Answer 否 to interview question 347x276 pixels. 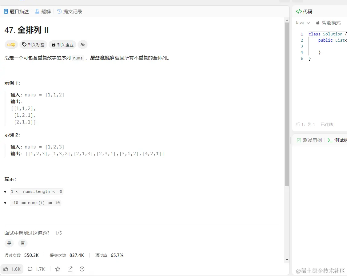22,243
